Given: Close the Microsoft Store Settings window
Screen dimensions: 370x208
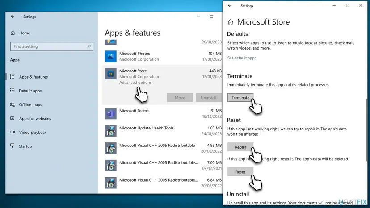Looking at the screenshot, I should click(361, 6).
